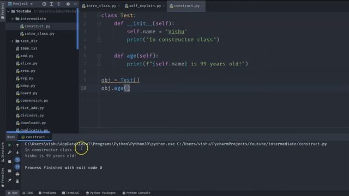Toggle Scroll to End in Run console
This screenshot has width=349, height=196.
click(17, 167)
